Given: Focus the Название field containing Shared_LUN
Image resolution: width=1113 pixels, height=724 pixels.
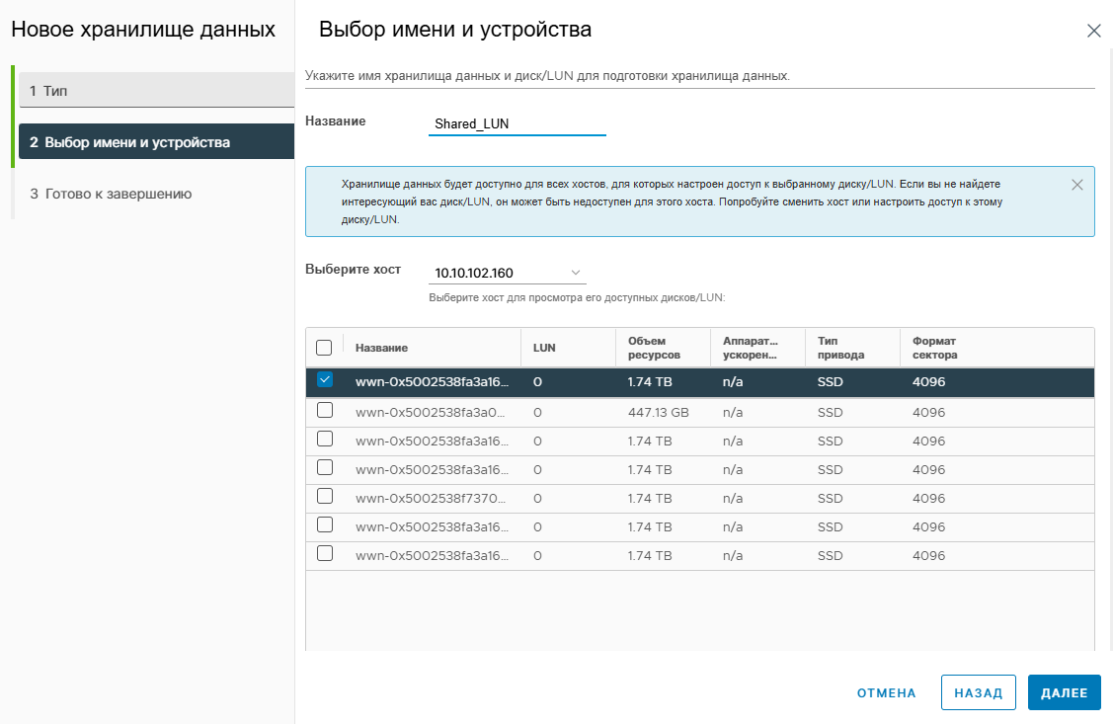Looking at the screenshot, I should click(517, 123).
